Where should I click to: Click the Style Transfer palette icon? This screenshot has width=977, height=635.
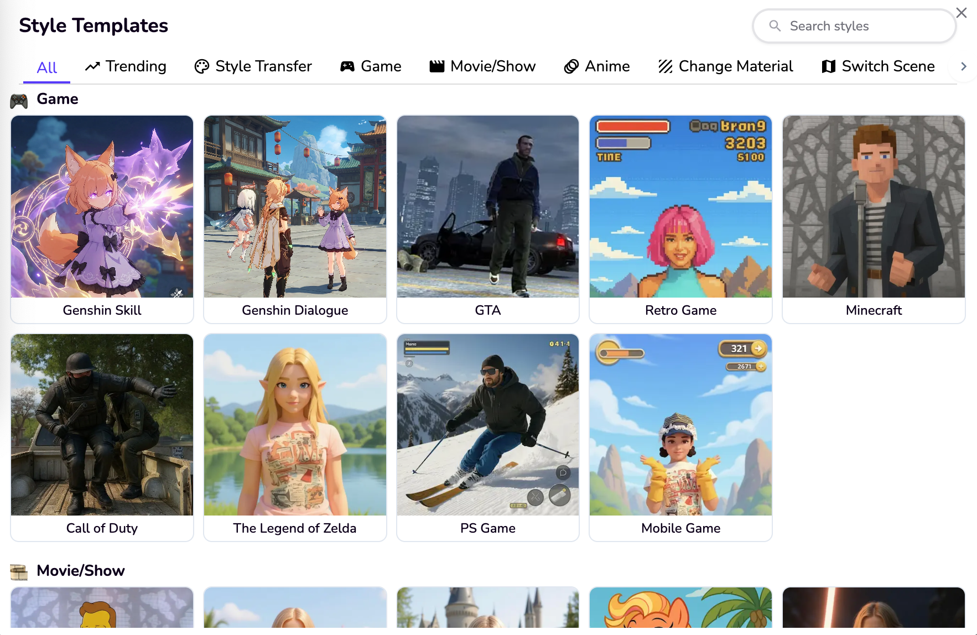click(x=202, y=66)
